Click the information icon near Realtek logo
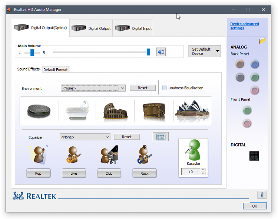Viewport: 278px width, 219px height. pos(262,195)
